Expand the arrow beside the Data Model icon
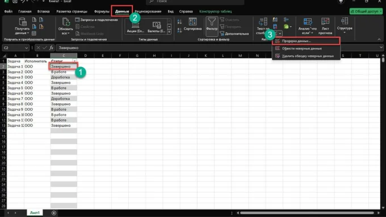 [x=291, y=27]
